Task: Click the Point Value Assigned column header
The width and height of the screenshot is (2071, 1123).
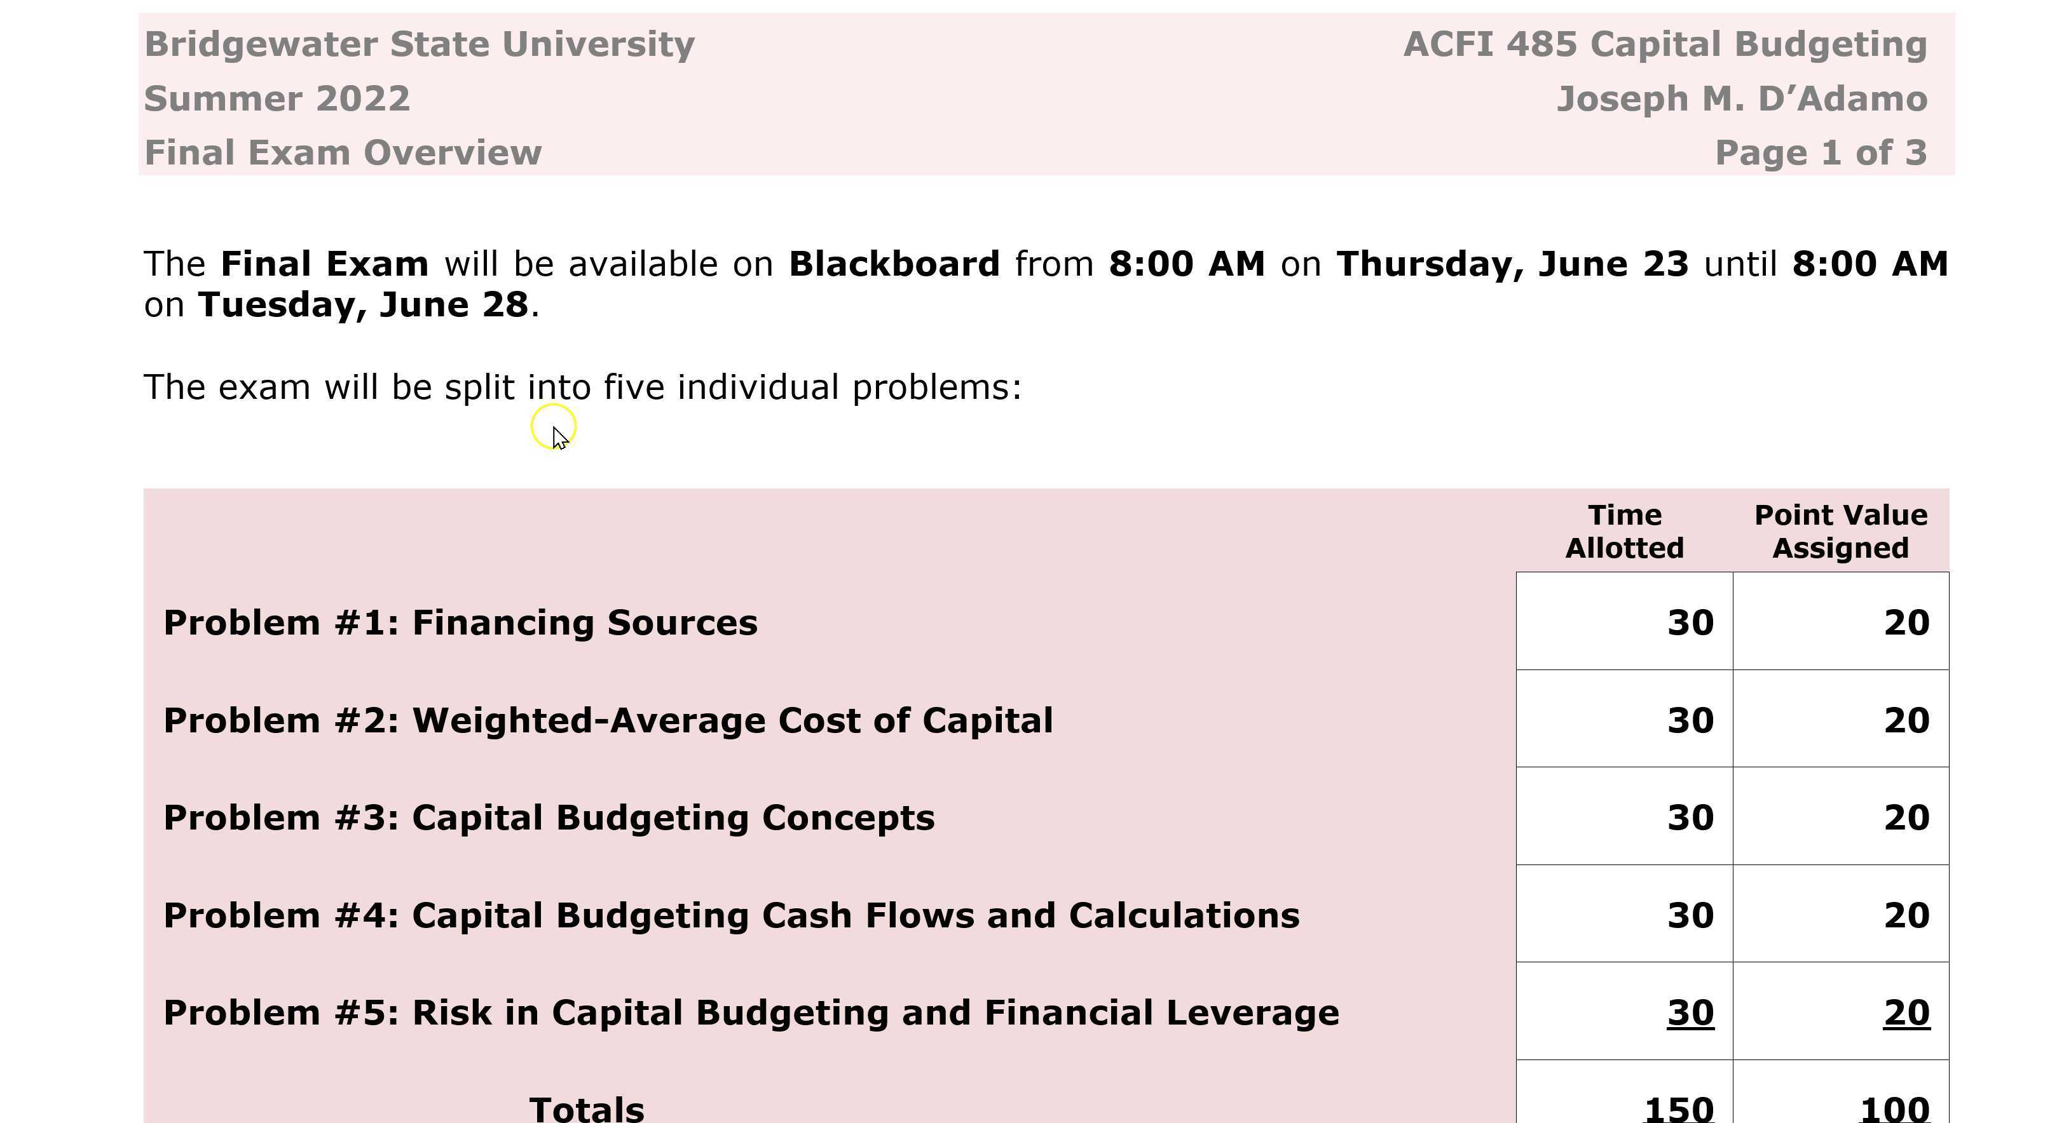Action: click(1840, 531)
